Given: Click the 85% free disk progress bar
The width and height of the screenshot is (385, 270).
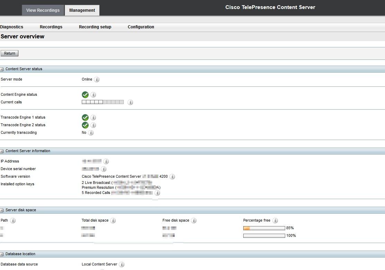Looking at the screenshot, I should (264, 228).
